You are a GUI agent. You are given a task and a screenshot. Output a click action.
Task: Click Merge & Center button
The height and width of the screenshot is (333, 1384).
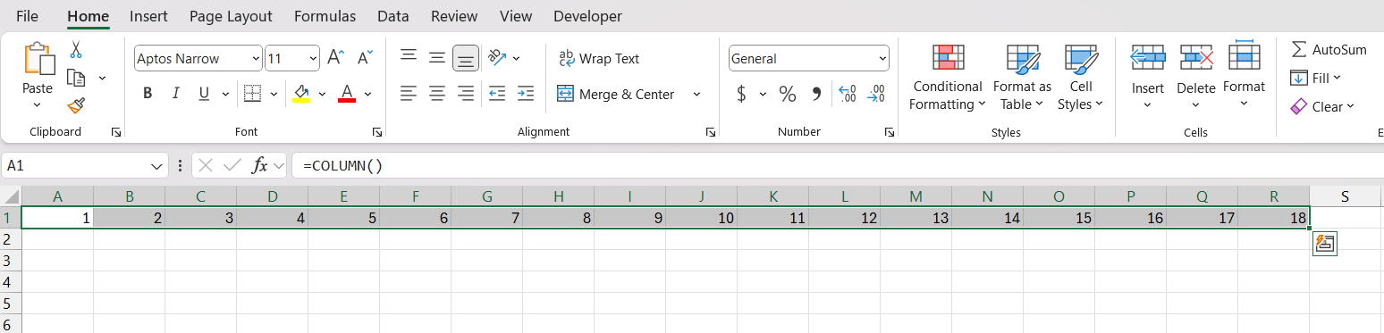(616, 94)
